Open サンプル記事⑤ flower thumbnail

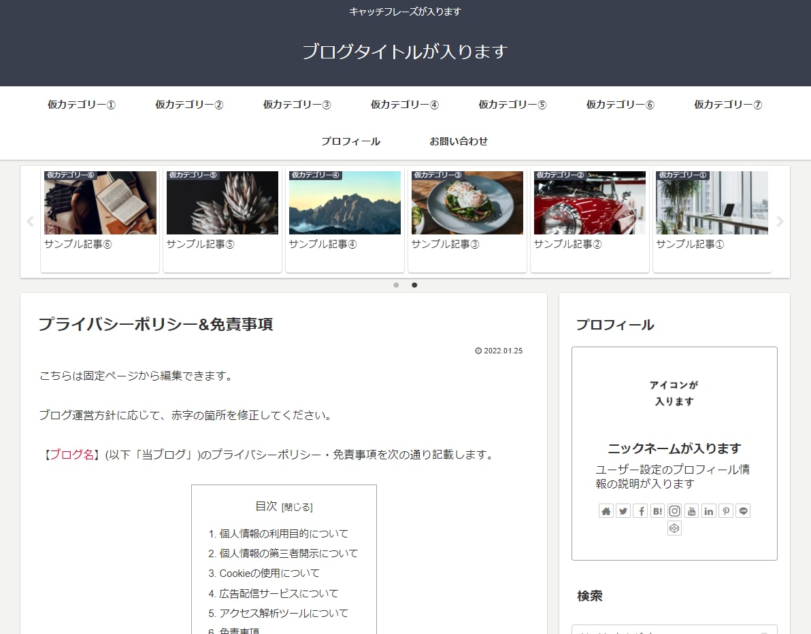click(x=222, y=202)
